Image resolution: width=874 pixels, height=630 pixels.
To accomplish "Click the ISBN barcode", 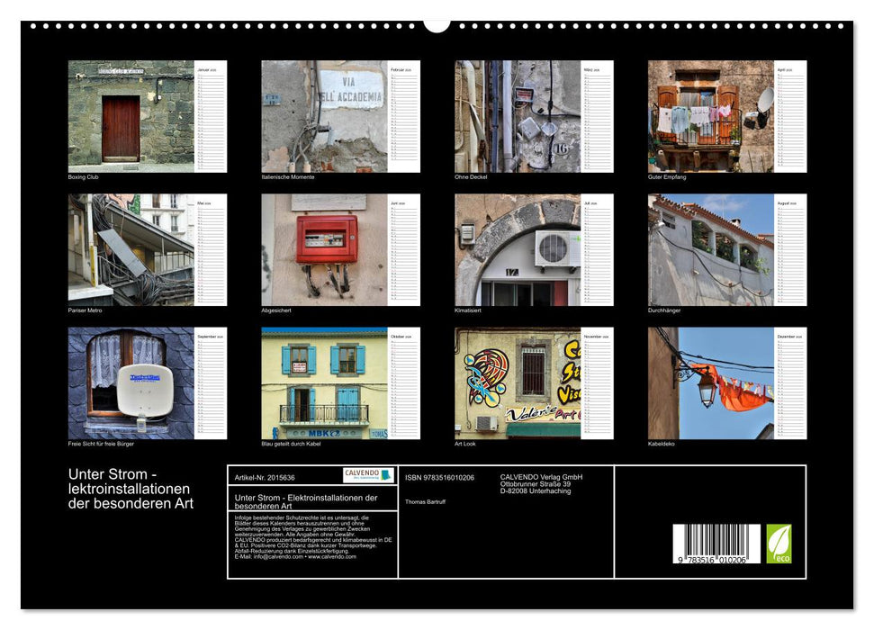I will point(716,545).
